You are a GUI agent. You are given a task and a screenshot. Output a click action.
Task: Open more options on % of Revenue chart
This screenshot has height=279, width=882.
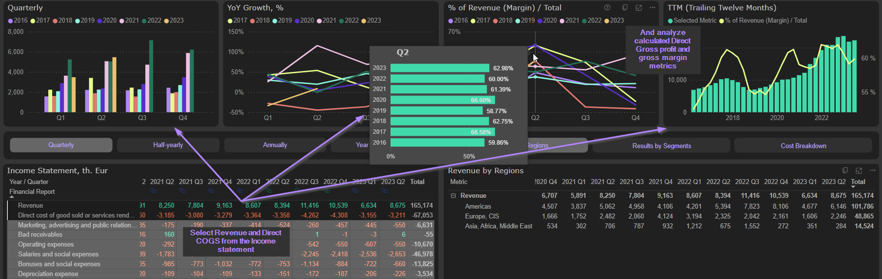click(x=653, y=8)
